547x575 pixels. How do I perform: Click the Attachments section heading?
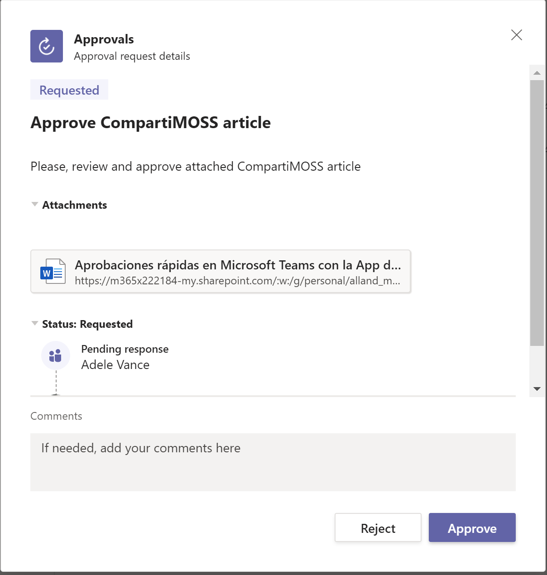(x=75, y=205)
